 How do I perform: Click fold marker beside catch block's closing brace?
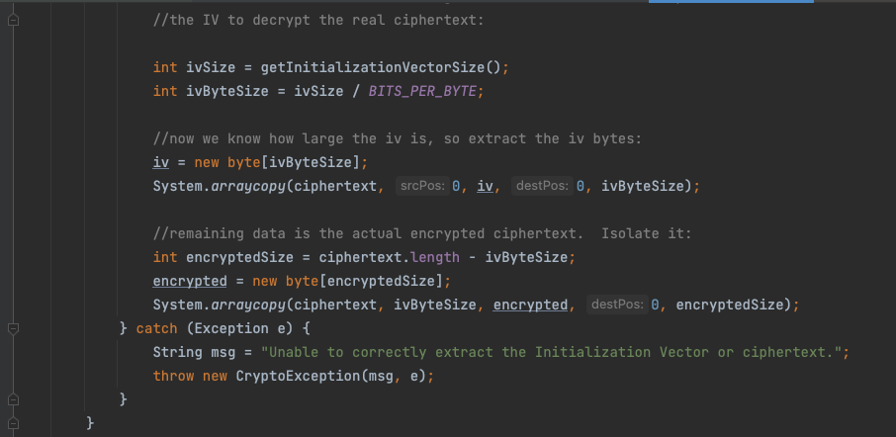click(x=13, y=399)
